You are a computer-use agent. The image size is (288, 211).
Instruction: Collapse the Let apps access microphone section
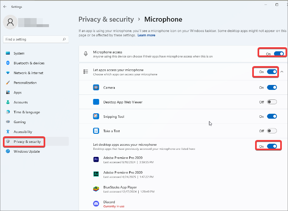pos(282,72)
